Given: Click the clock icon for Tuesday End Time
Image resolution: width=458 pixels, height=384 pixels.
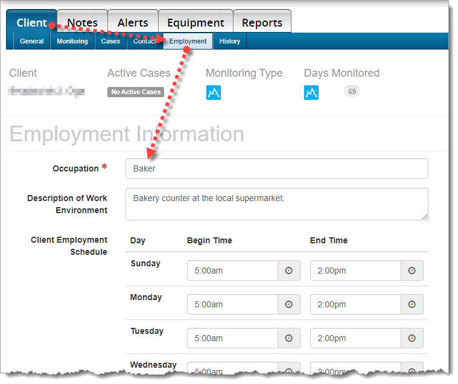Looking at the screenshot, I should [412, 338].
